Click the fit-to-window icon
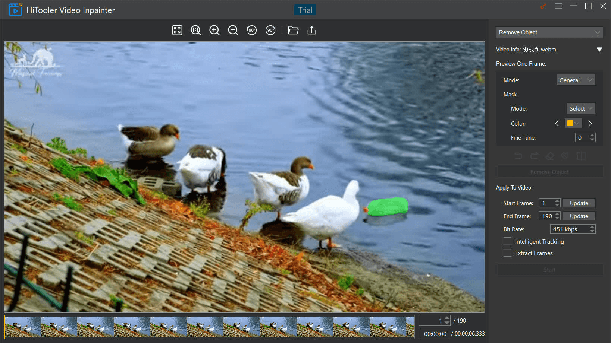Screen dimensions: 611x343 click(177, 30)
